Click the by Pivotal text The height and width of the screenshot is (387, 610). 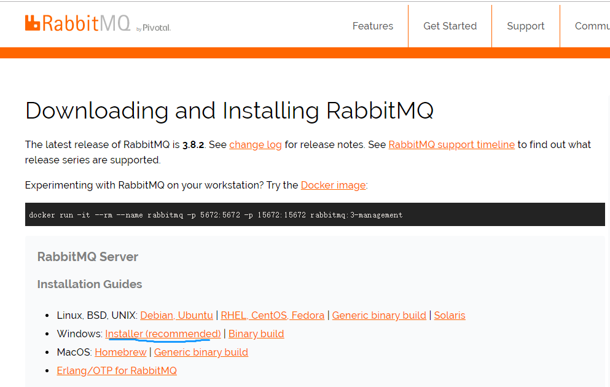154,28
